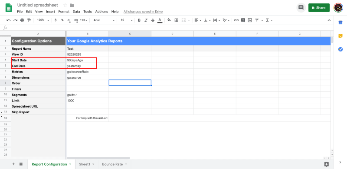Screen dimensions: 347x169
Task: Click the Undo icon
Action: point(9,20)
